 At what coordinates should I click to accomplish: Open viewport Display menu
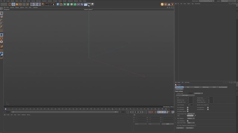17,7
